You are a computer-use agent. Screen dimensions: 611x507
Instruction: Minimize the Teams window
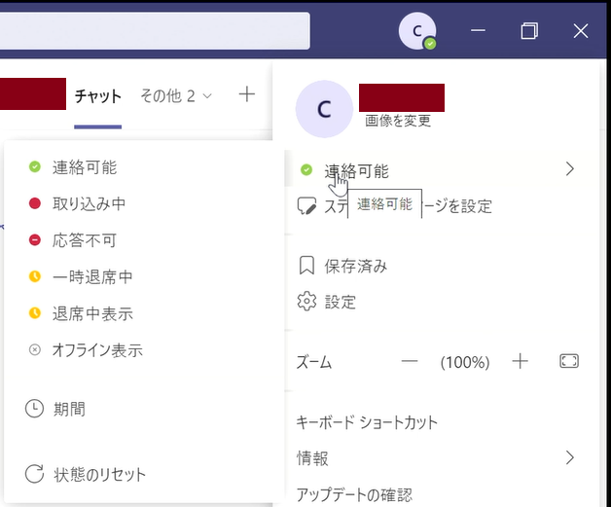point(478,30)
